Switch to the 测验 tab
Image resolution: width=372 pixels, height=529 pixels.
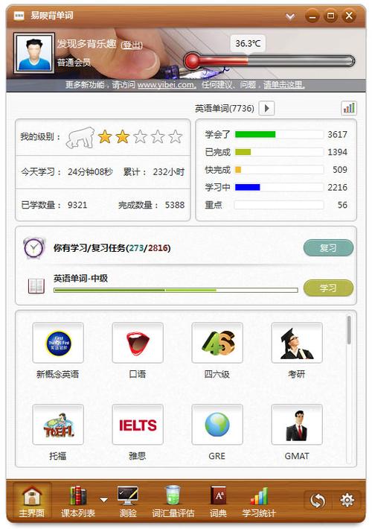pos(128,501)
